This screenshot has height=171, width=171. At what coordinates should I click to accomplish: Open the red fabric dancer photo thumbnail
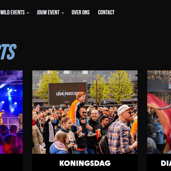coord(159,112)
